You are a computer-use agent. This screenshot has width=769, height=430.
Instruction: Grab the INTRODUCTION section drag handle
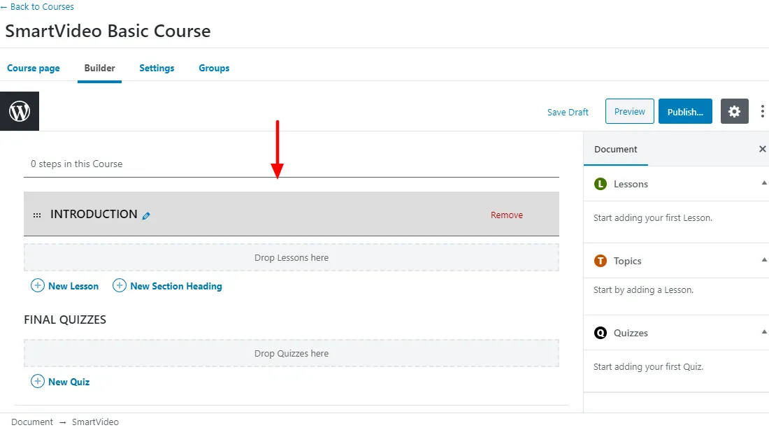coord(37,215)
